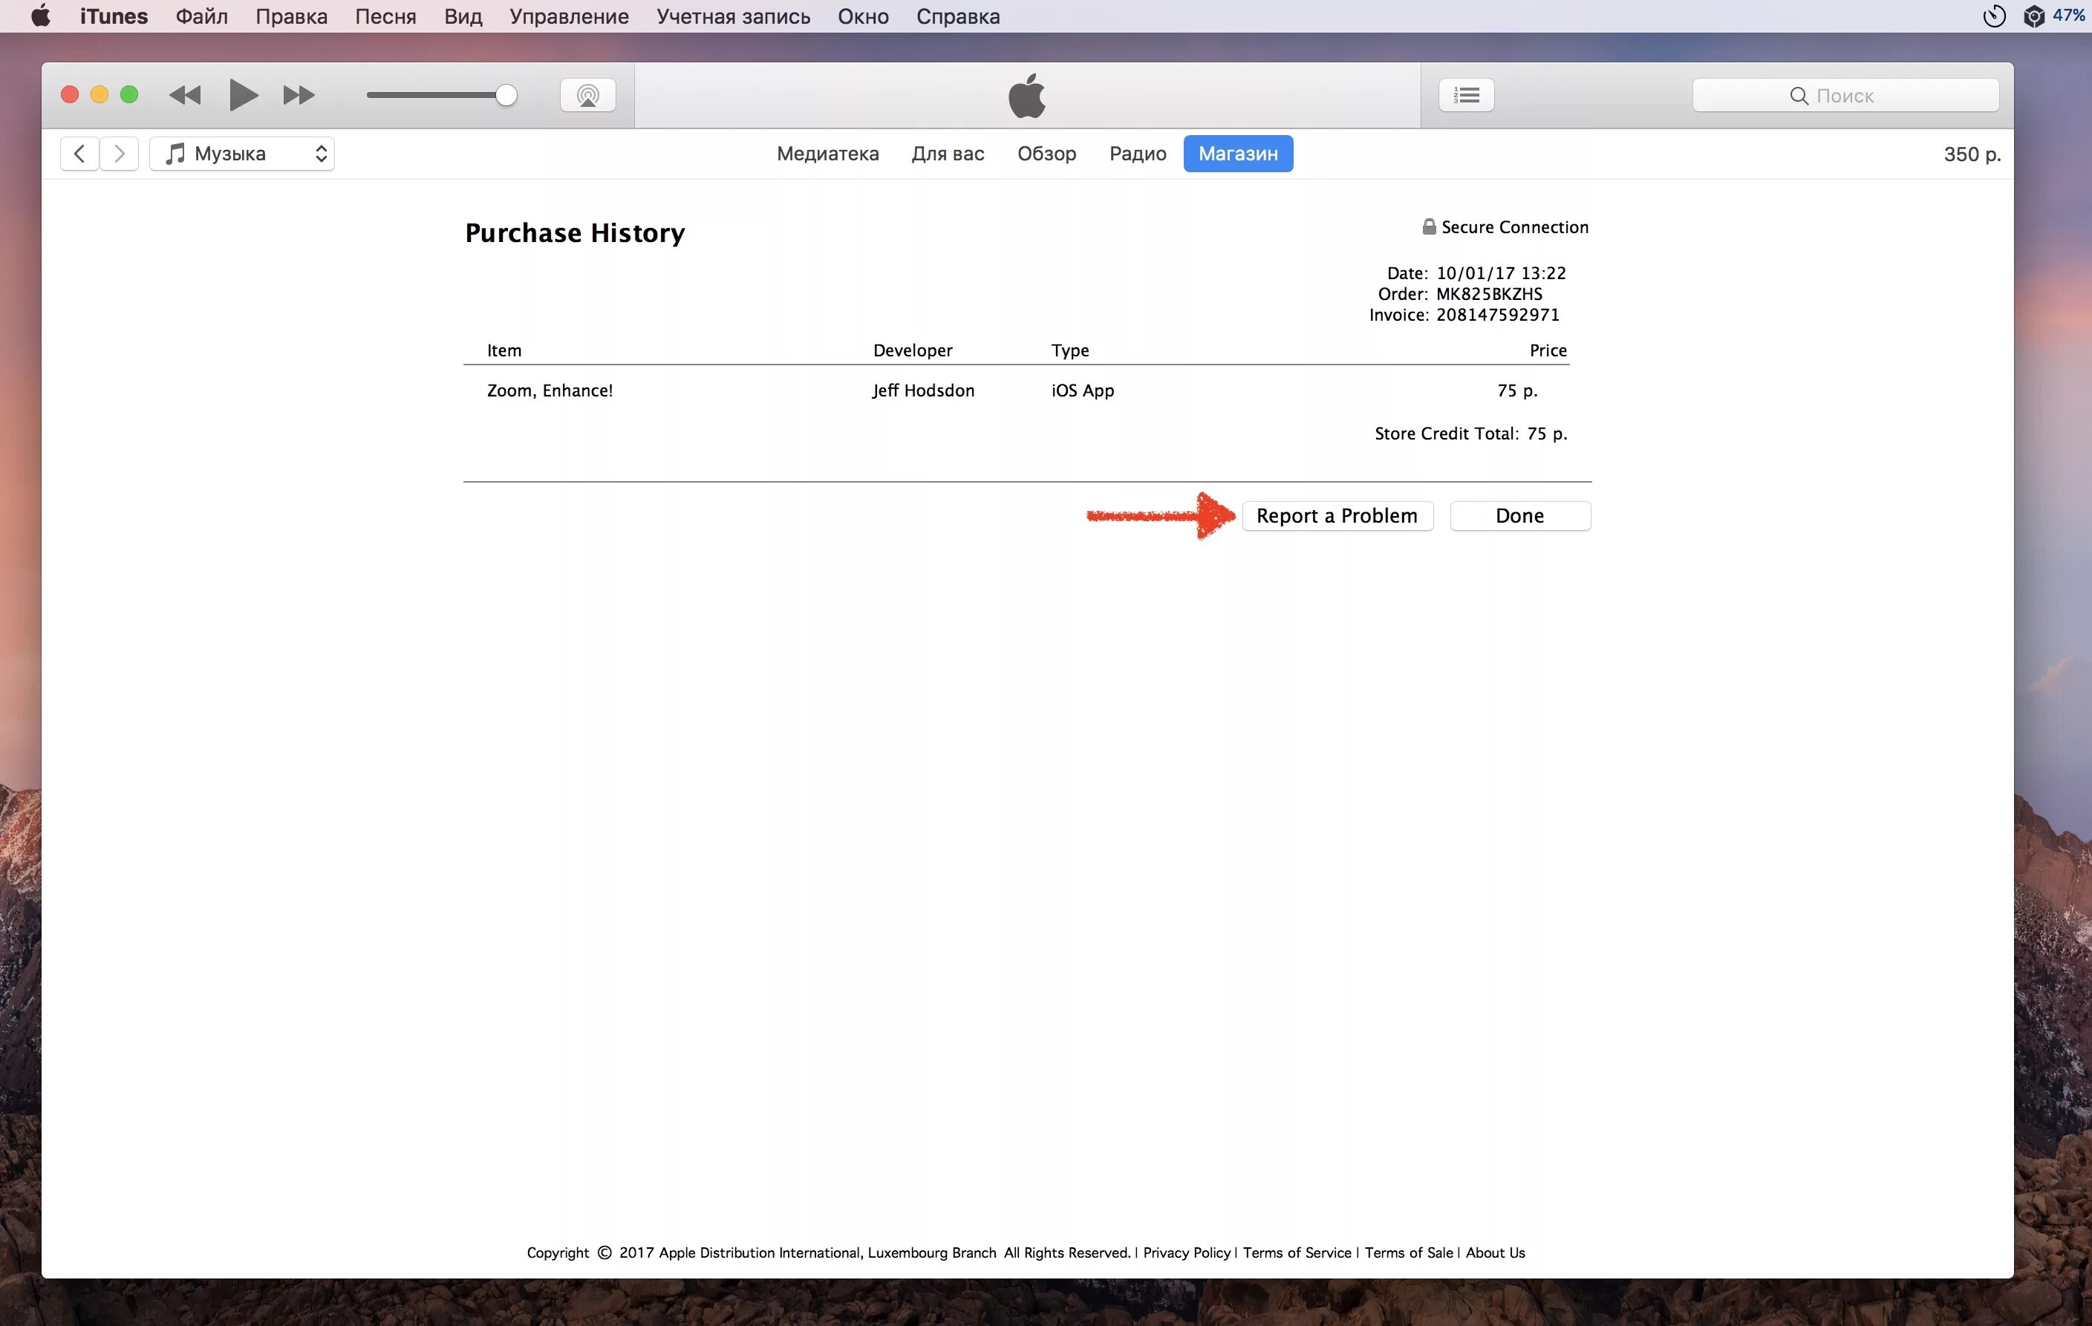
Task: Click the Report a Problem button
Action: (x=1337, y=516)
